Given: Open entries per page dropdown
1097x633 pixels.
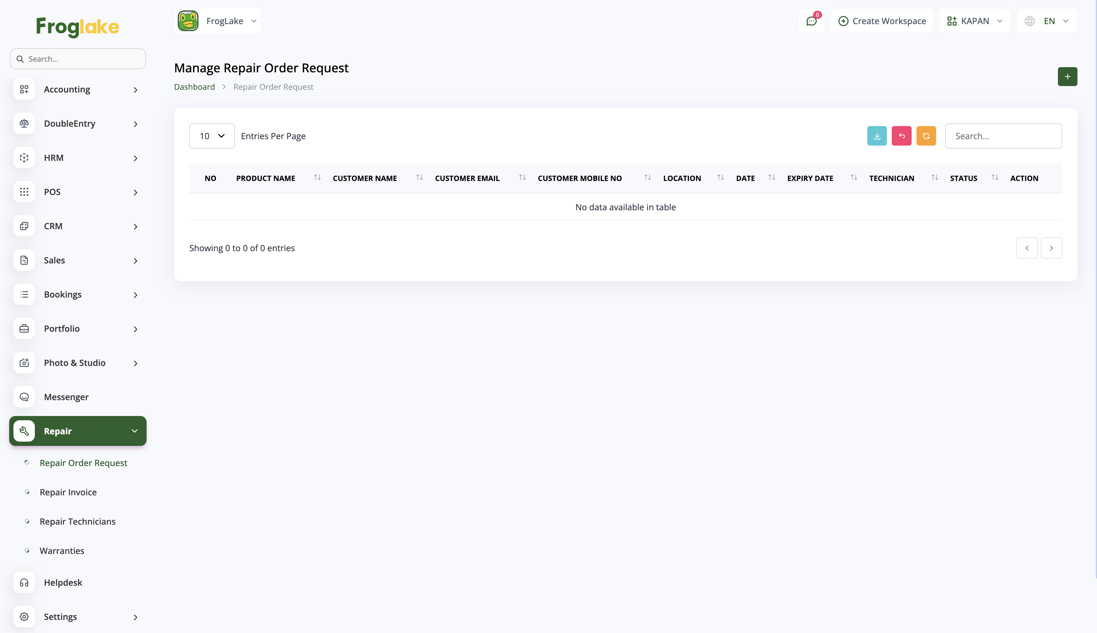Looking at the screenshot, I should [212, 136].
